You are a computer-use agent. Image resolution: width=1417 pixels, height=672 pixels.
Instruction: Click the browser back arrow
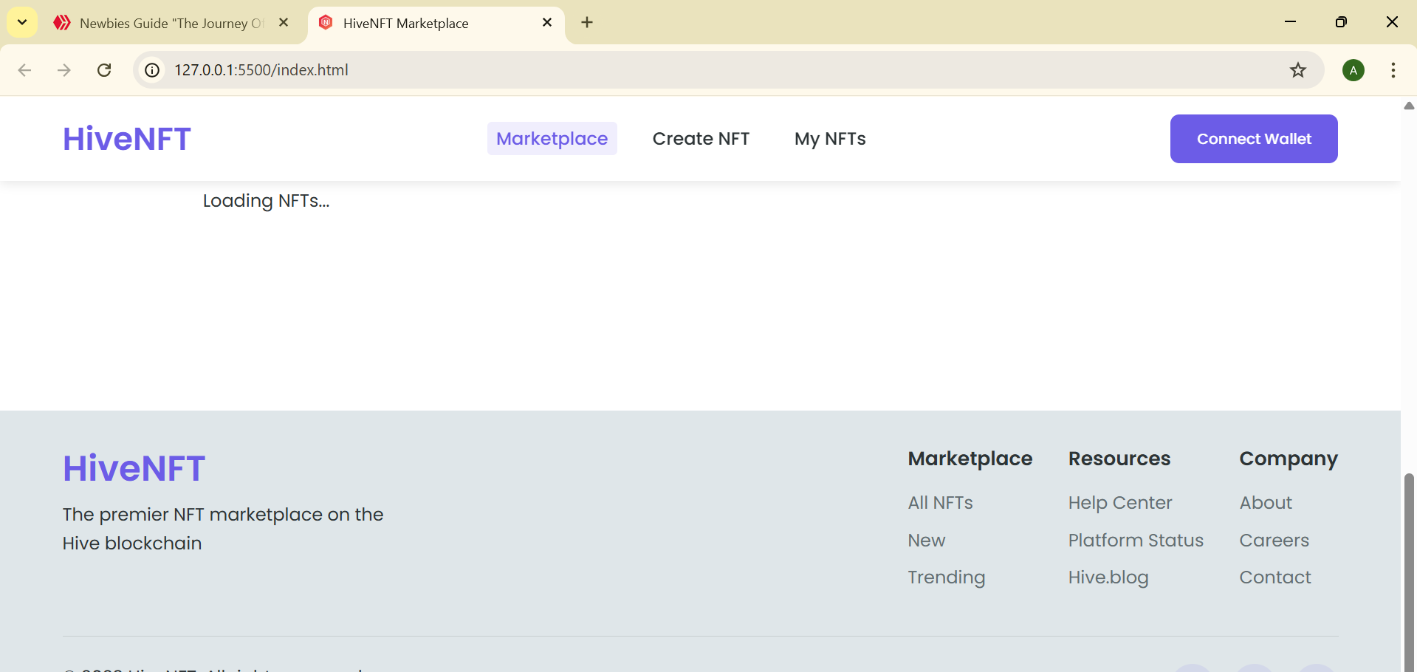[24, 70]
